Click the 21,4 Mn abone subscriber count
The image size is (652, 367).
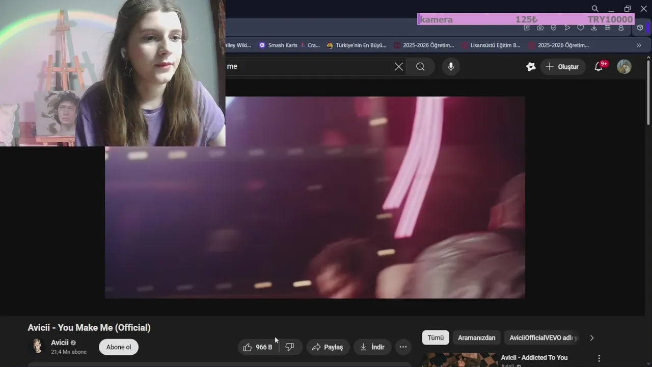click(x=69, y=352)
